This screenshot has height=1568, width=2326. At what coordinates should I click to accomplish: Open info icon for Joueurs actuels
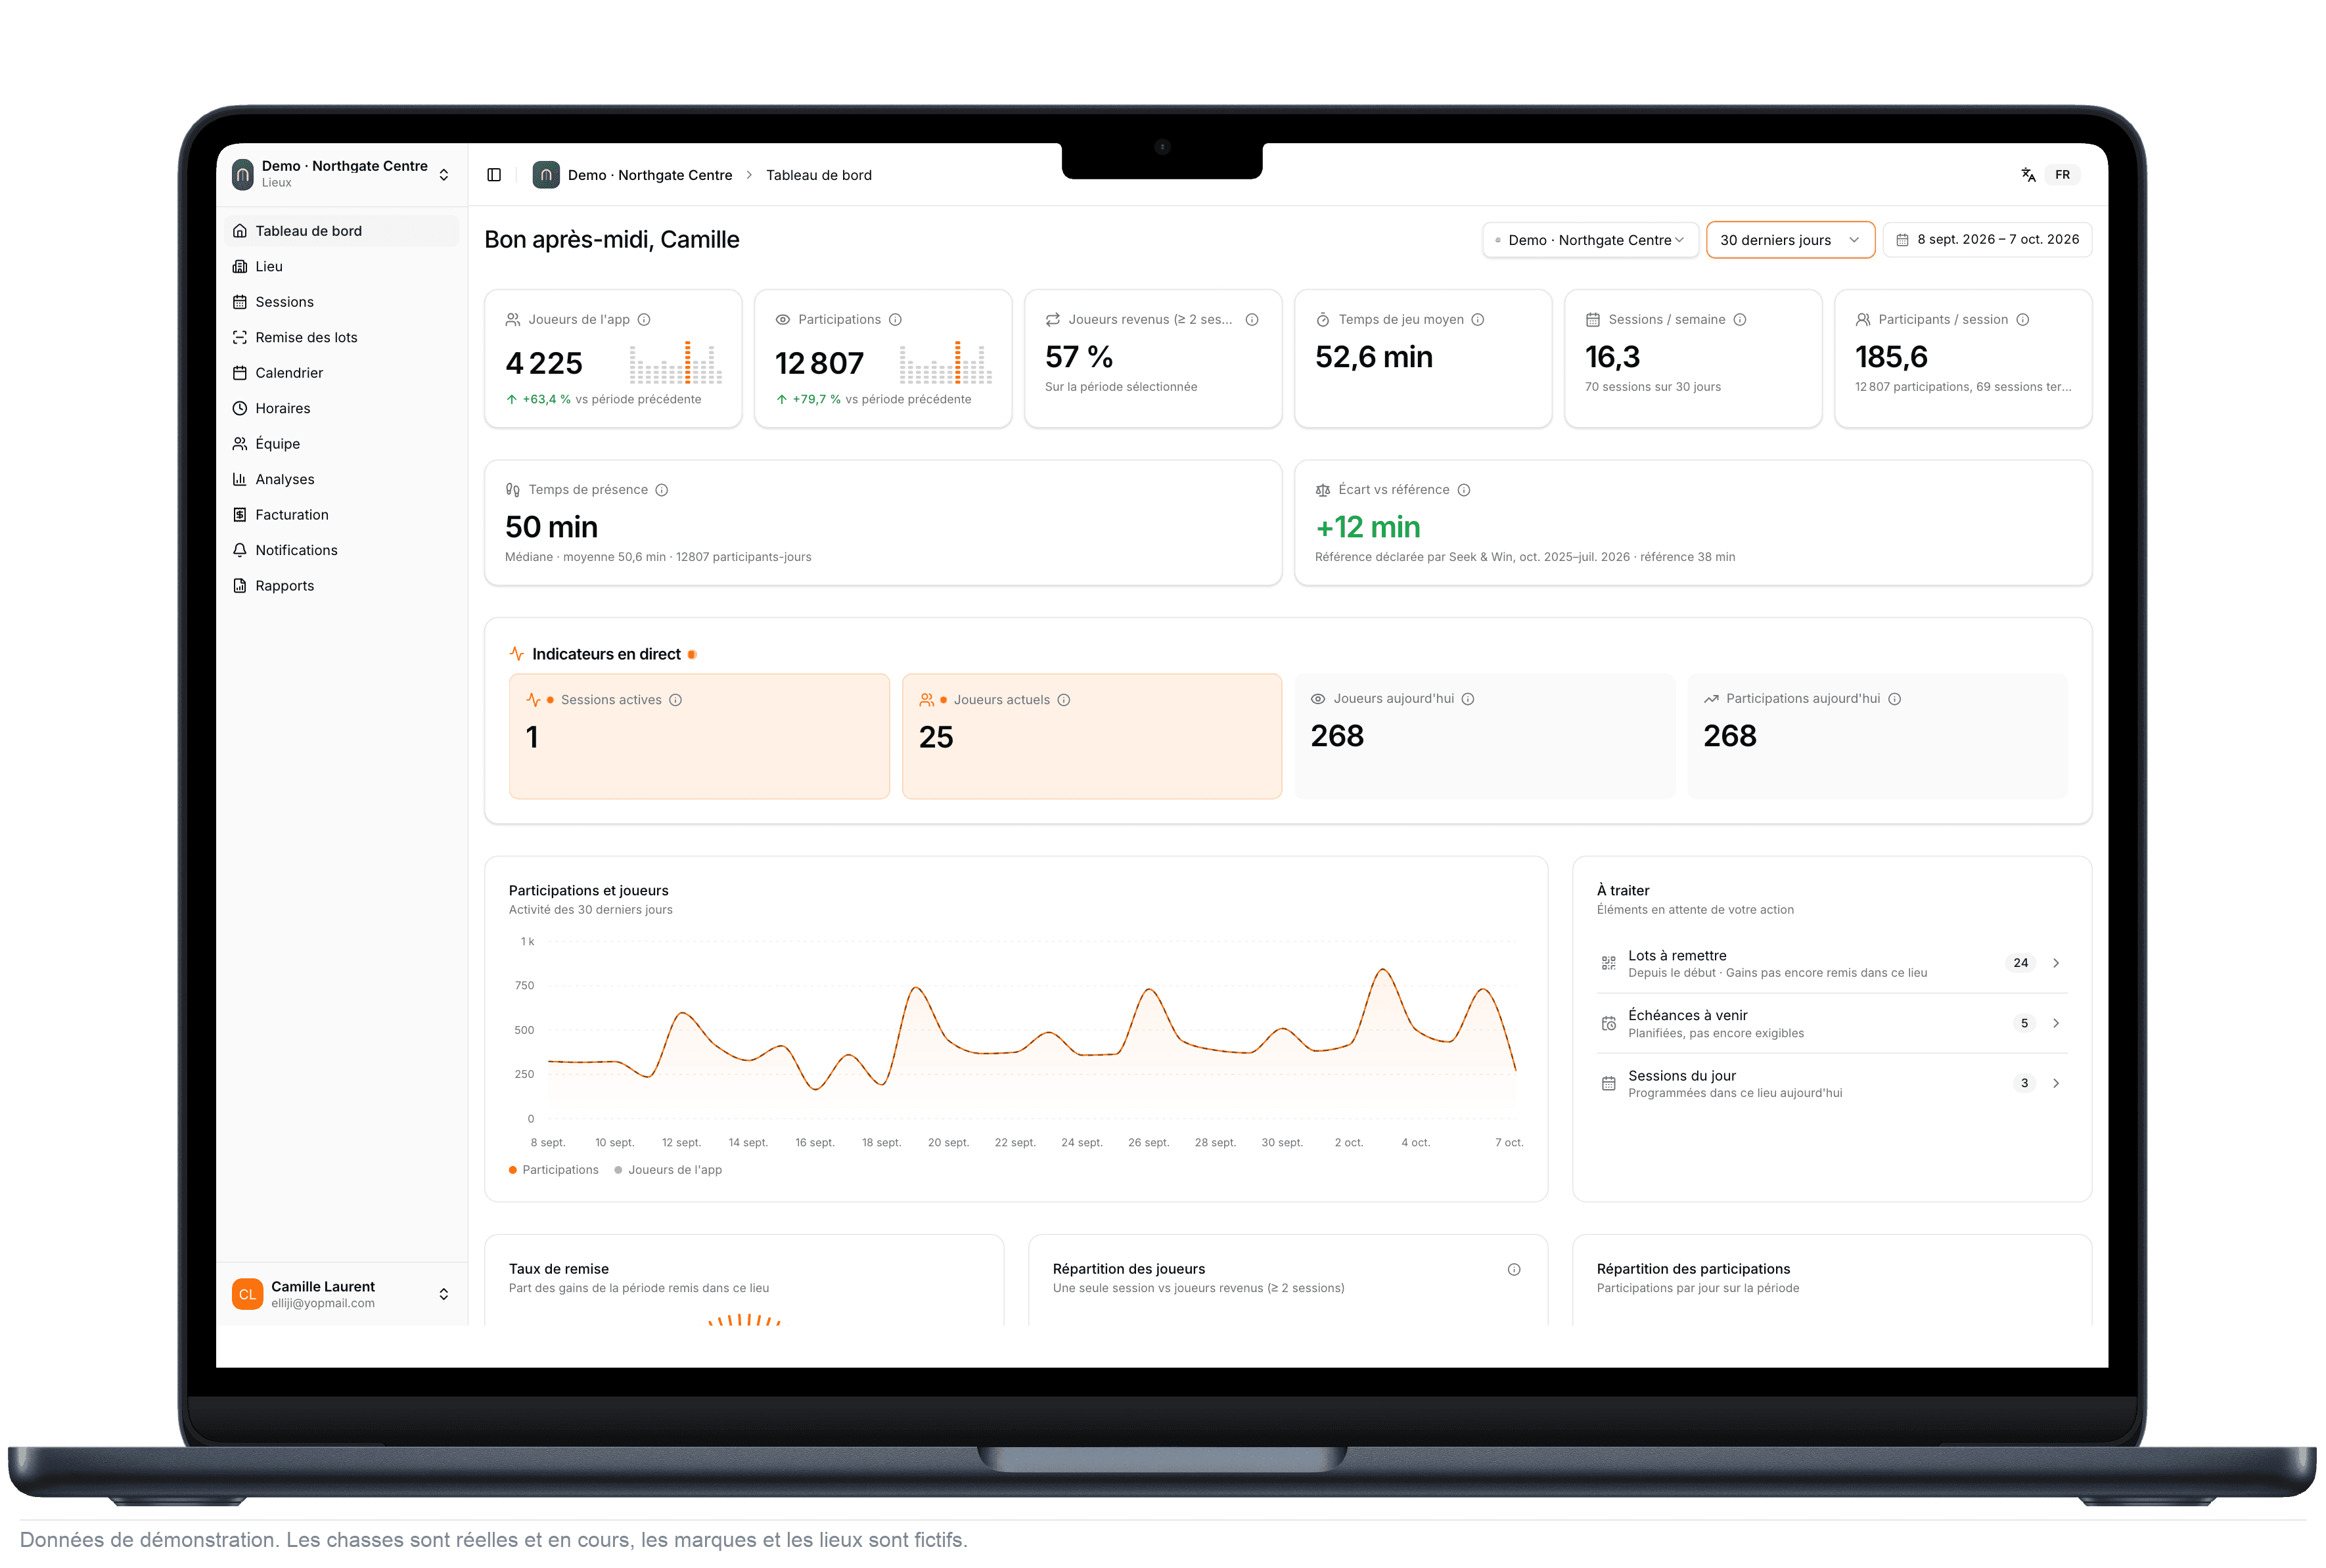tap(1063, 700)
